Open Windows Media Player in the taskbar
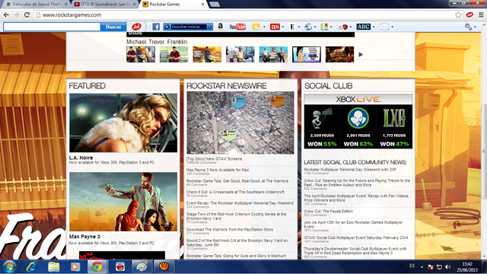This screenshot has height=274, width=487. [x=75, y=267]
